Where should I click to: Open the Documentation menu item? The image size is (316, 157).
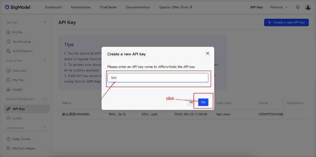click(x=138, y=7)
